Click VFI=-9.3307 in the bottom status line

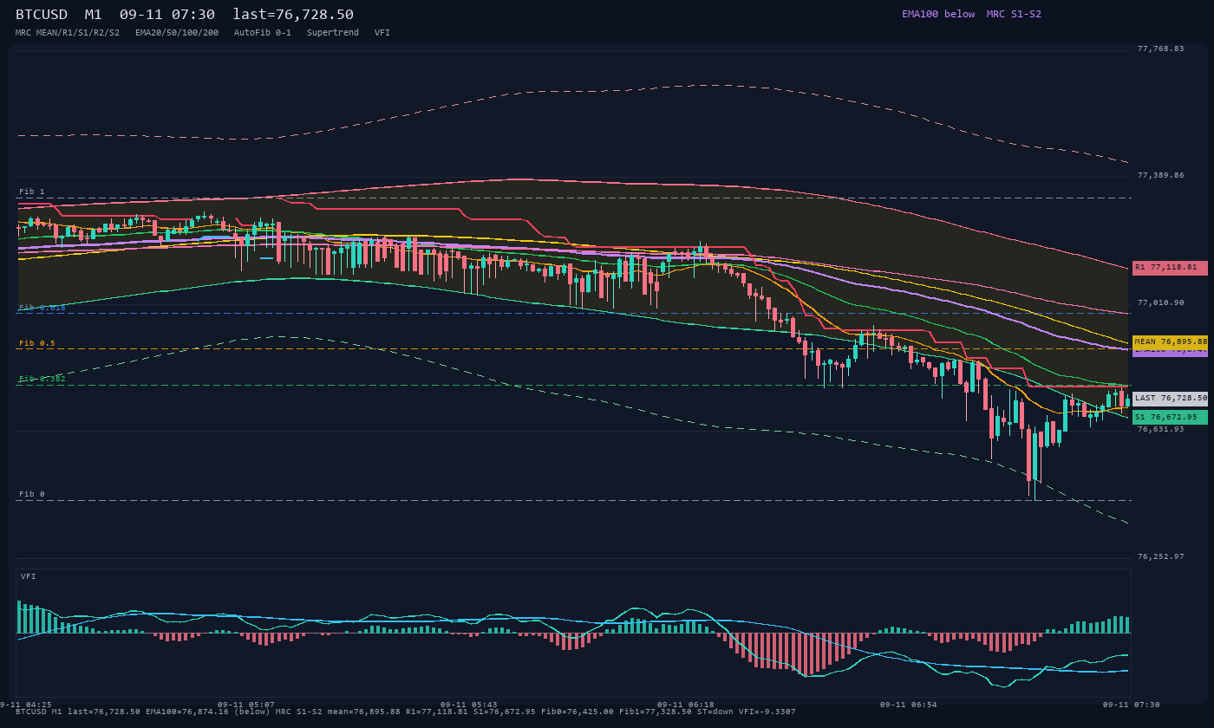(769, 712)
